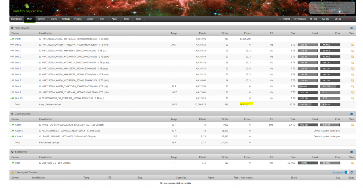Open the Flash device link

click(x=17, y=163)
